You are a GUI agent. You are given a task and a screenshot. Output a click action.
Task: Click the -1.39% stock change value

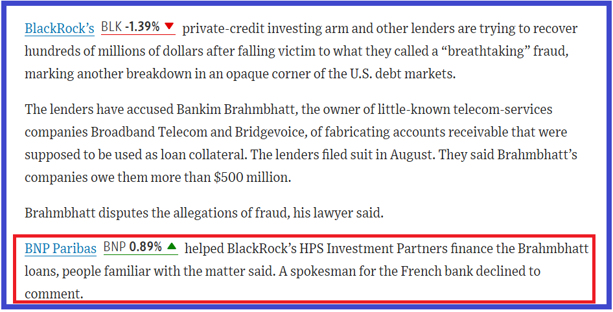(x=142, y=28)
